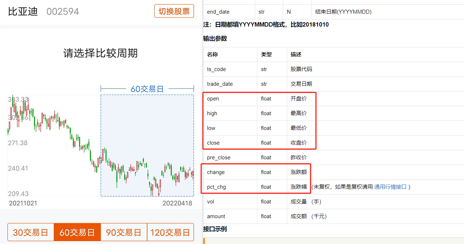Select the 120交易日 comparison period

(170, 232)
